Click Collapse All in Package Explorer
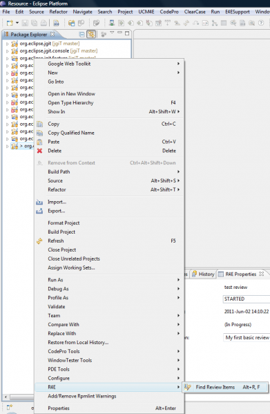Image resolution: width=270 pixels, height=414 pixels. [x=82, y=35]
